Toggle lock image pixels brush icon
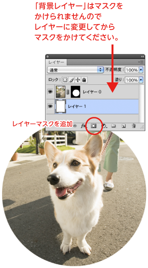Screen dimensions: 148x268 click(72, 80)
